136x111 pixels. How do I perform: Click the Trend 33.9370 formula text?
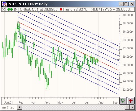point(97,10)
